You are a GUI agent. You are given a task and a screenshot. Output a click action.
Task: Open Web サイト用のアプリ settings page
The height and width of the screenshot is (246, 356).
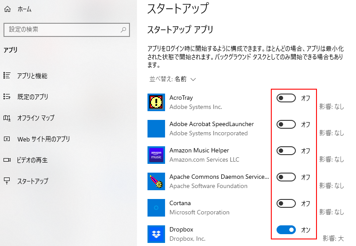click(x=43, y=139)
